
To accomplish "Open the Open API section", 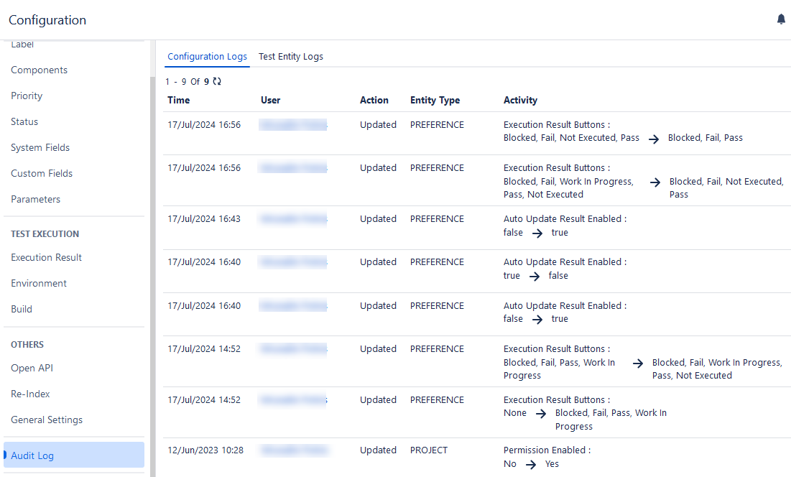I will 31,368.
